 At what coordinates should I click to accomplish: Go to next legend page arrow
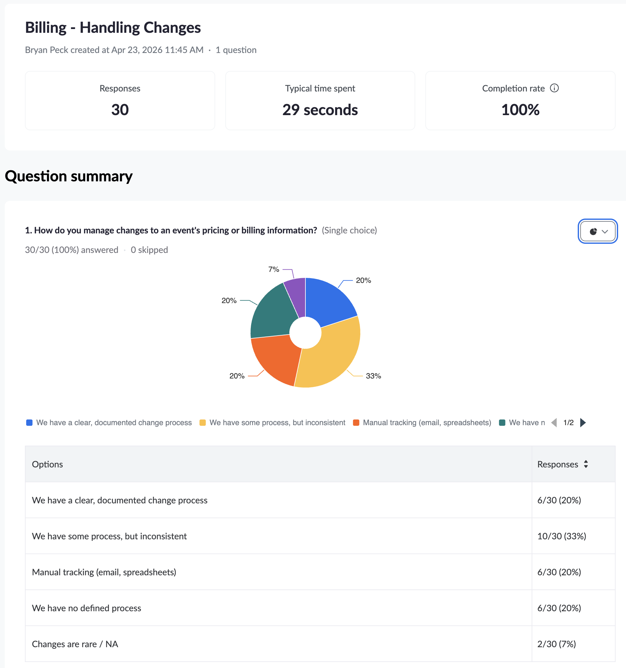(583, 422)
